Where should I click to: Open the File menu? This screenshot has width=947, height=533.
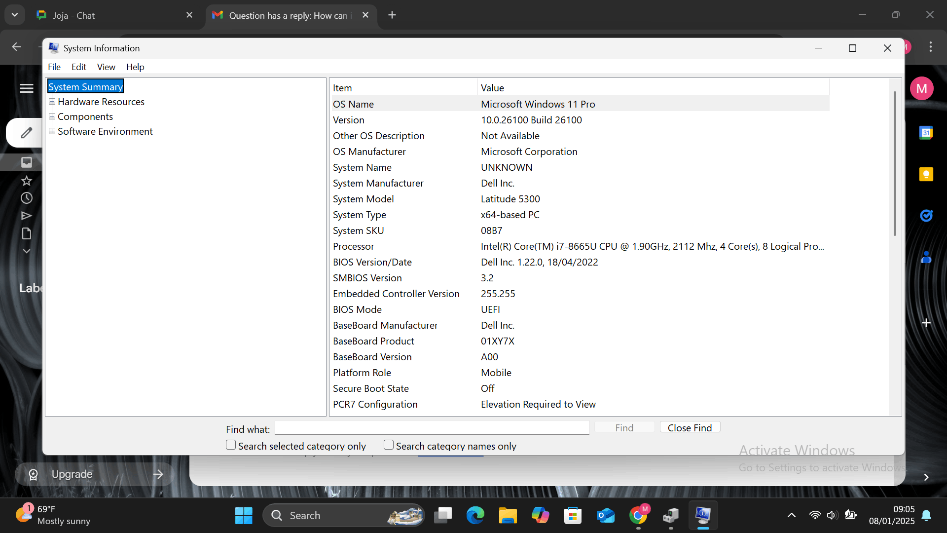click(x=54, y=67)
